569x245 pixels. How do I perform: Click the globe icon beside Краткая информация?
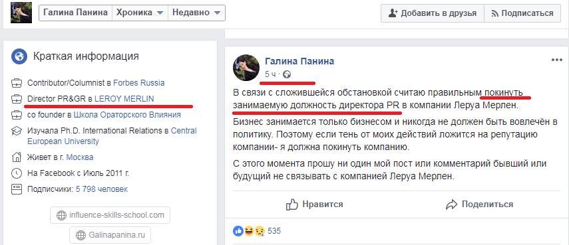pyautogui.click(x=19, y=57)
